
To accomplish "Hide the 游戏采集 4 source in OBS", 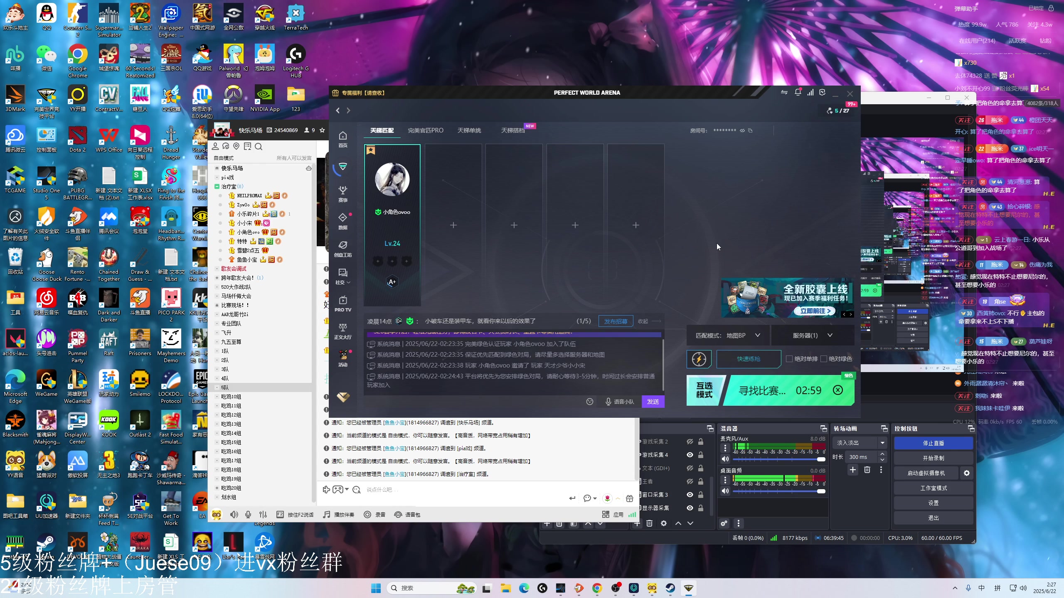I will click(690, 455).
